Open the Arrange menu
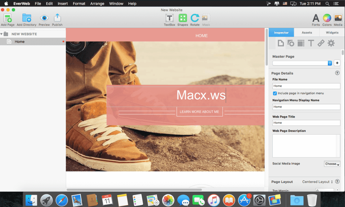The width and height of the screenshot is (345, 207). (97, 4)
